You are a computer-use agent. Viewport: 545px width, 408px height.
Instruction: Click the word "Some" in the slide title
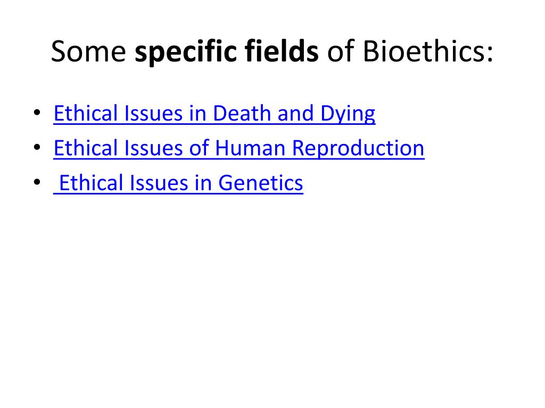88,53
